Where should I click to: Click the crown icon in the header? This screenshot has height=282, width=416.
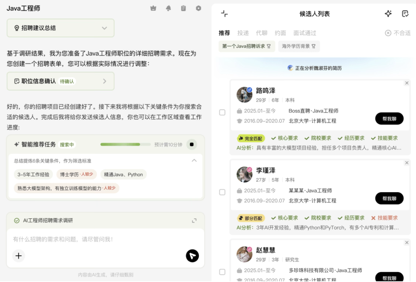click(x=153, y=8)
